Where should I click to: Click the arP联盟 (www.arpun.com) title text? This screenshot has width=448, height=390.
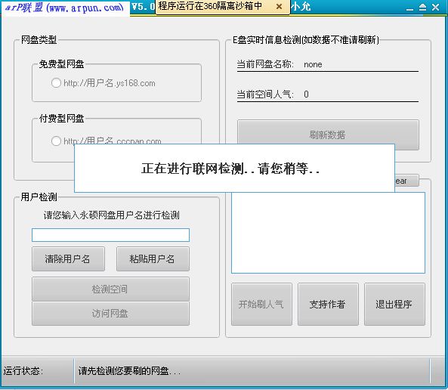coord(65,7)
